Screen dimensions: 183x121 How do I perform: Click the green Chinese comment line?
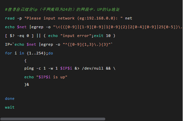click(62, 9)
